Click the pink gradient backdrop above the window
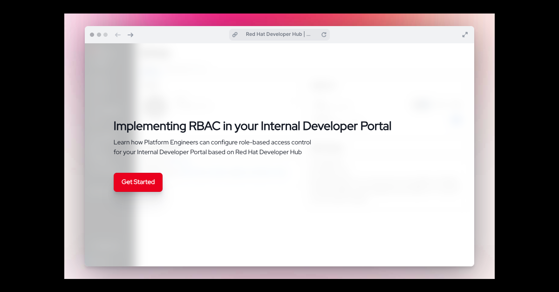559x292 pixels. [279, 19]
